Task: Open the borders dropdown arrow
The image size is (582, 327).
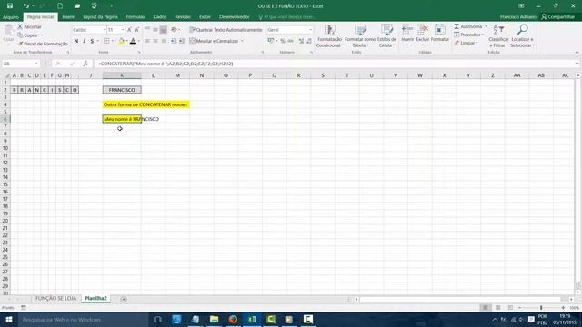Action: (113, 41)
